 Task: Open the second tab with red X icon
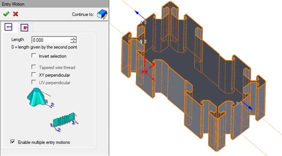click(x=25, y=27)
